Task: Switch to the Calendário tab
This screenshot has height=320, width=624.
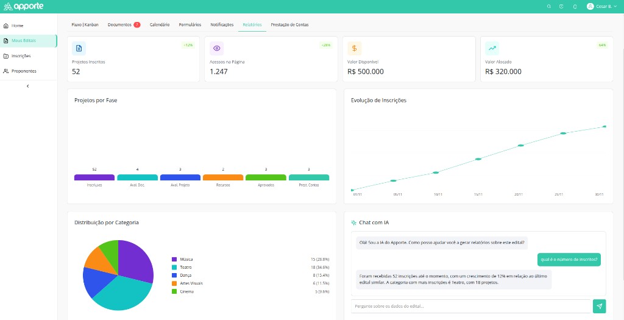Action: (x=160, y=24)
